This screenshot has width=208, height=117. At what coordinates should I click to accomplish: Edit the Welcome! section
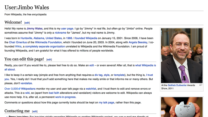[27, 23]
